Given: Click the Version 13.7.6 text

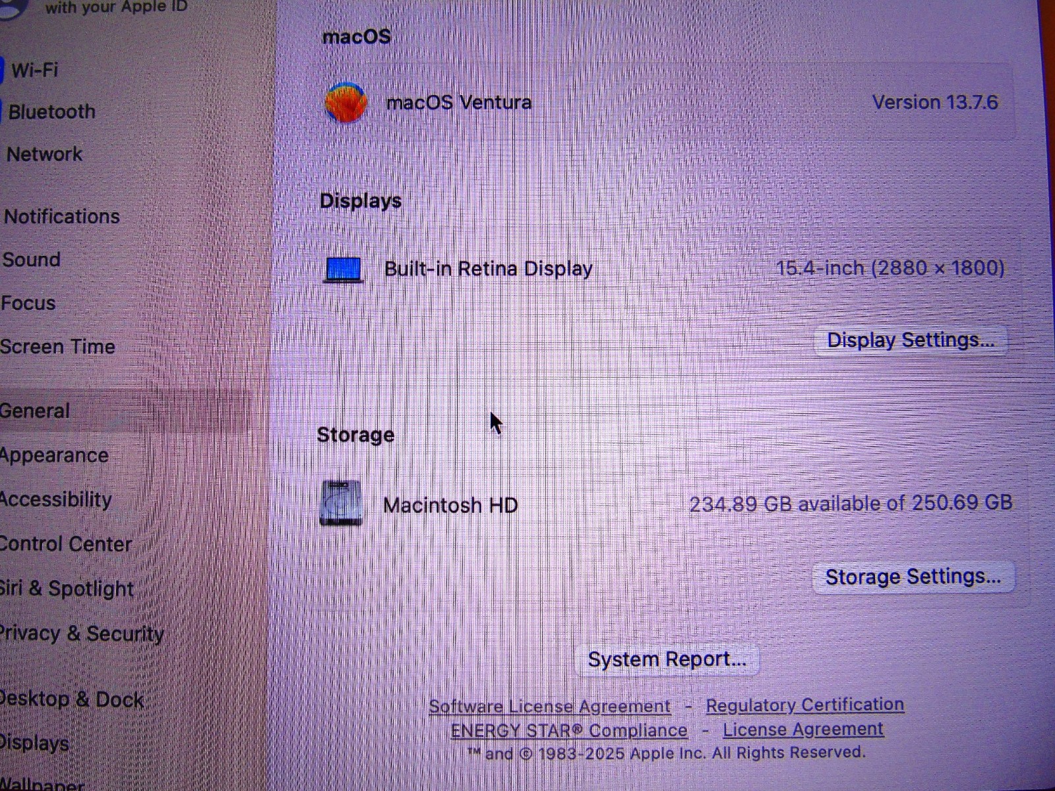Looking at the screenshot, I should click(935, 102).
